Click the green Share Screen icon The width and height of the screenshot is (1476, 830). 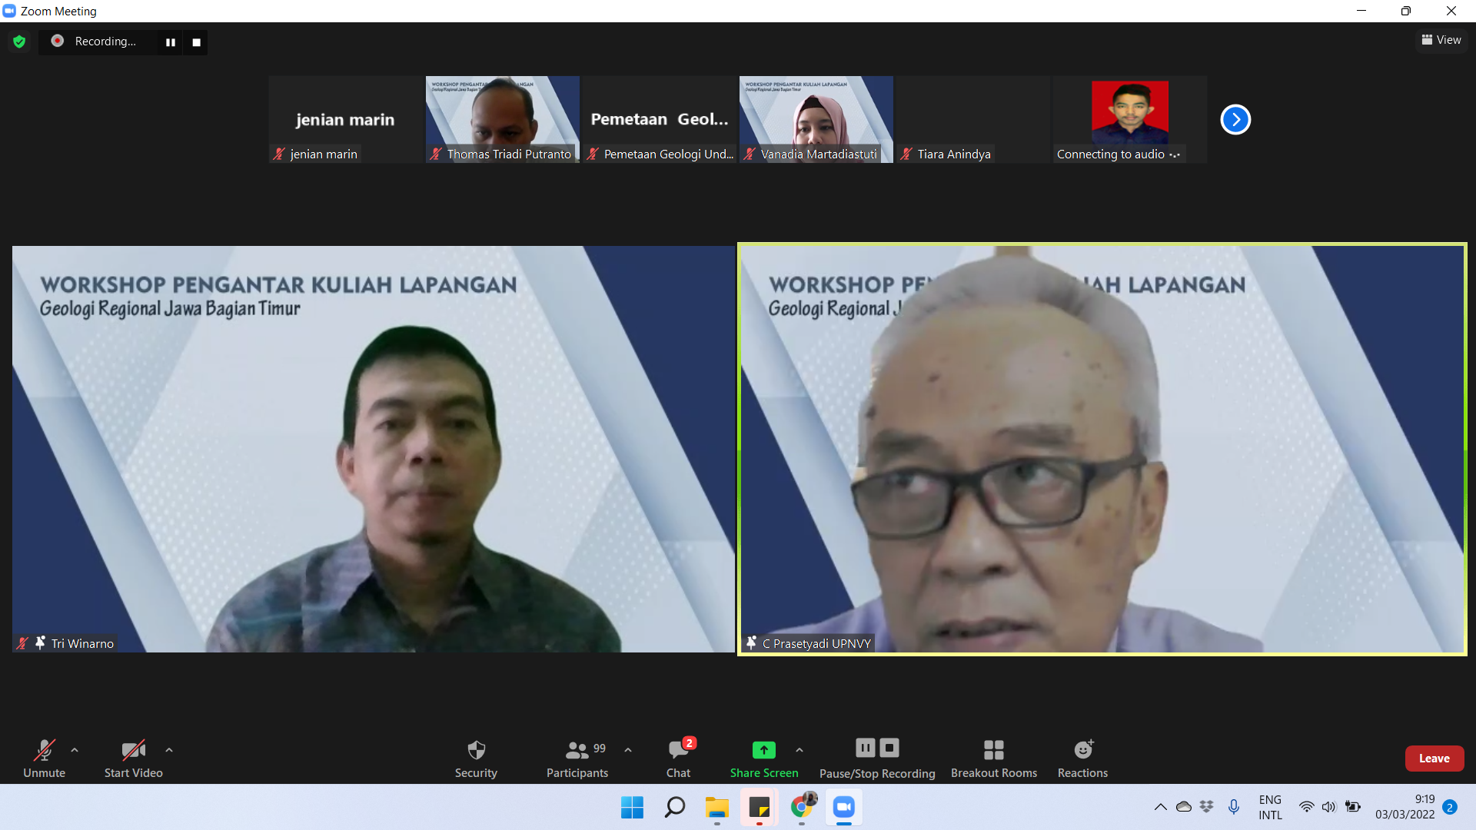(x=763, y=749)
